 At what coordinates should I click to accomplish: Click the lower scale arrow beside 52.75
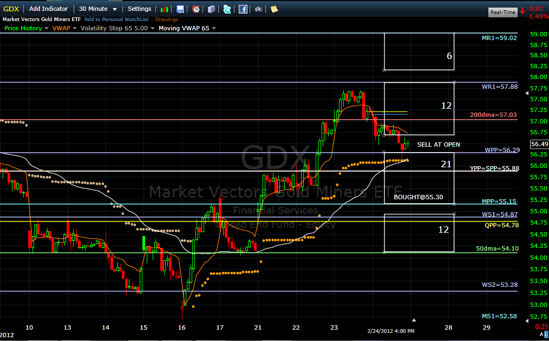(527, 320)
